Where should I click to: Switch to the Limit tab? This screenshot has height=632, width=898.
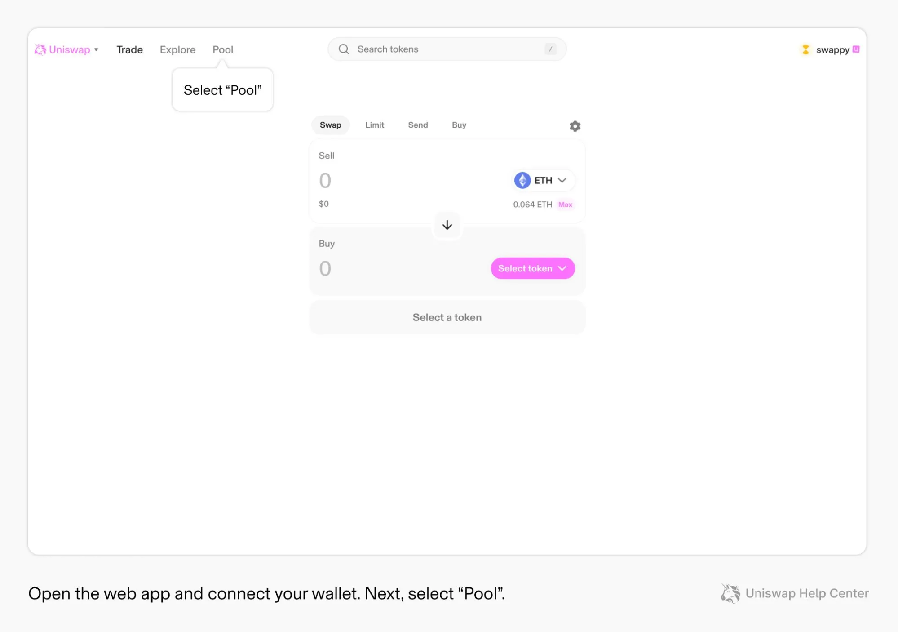[374, 125]
